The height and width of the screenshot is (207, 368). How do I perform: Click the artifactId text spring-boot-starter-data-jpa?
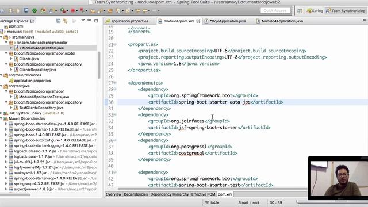214,102
